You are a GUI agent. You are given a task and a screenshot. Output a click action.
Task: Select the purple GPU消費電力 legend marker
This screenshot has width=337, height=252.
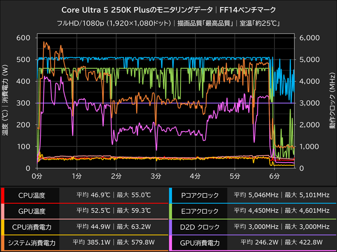pos(172,242)
